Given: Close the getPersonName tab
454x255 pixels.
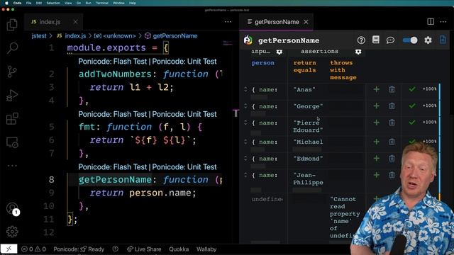Looking at the screenshot, I should tap(306, 22).
